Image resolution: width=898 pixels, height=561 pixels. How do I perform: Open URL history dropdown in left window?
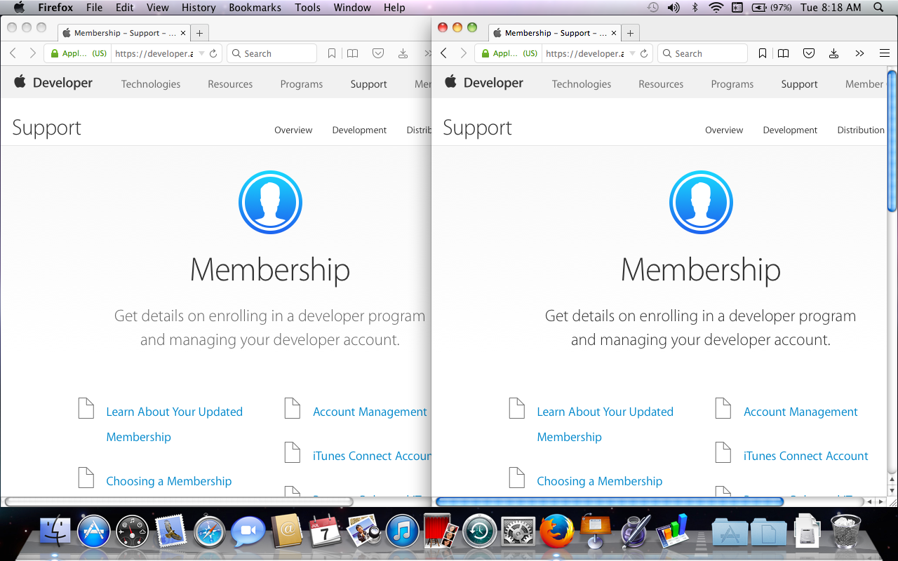click(201, 53)
